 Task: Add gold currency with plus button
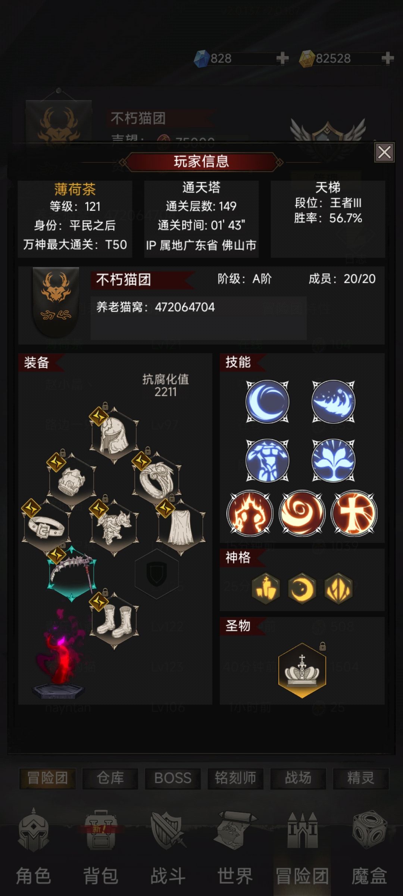[388, 58]
